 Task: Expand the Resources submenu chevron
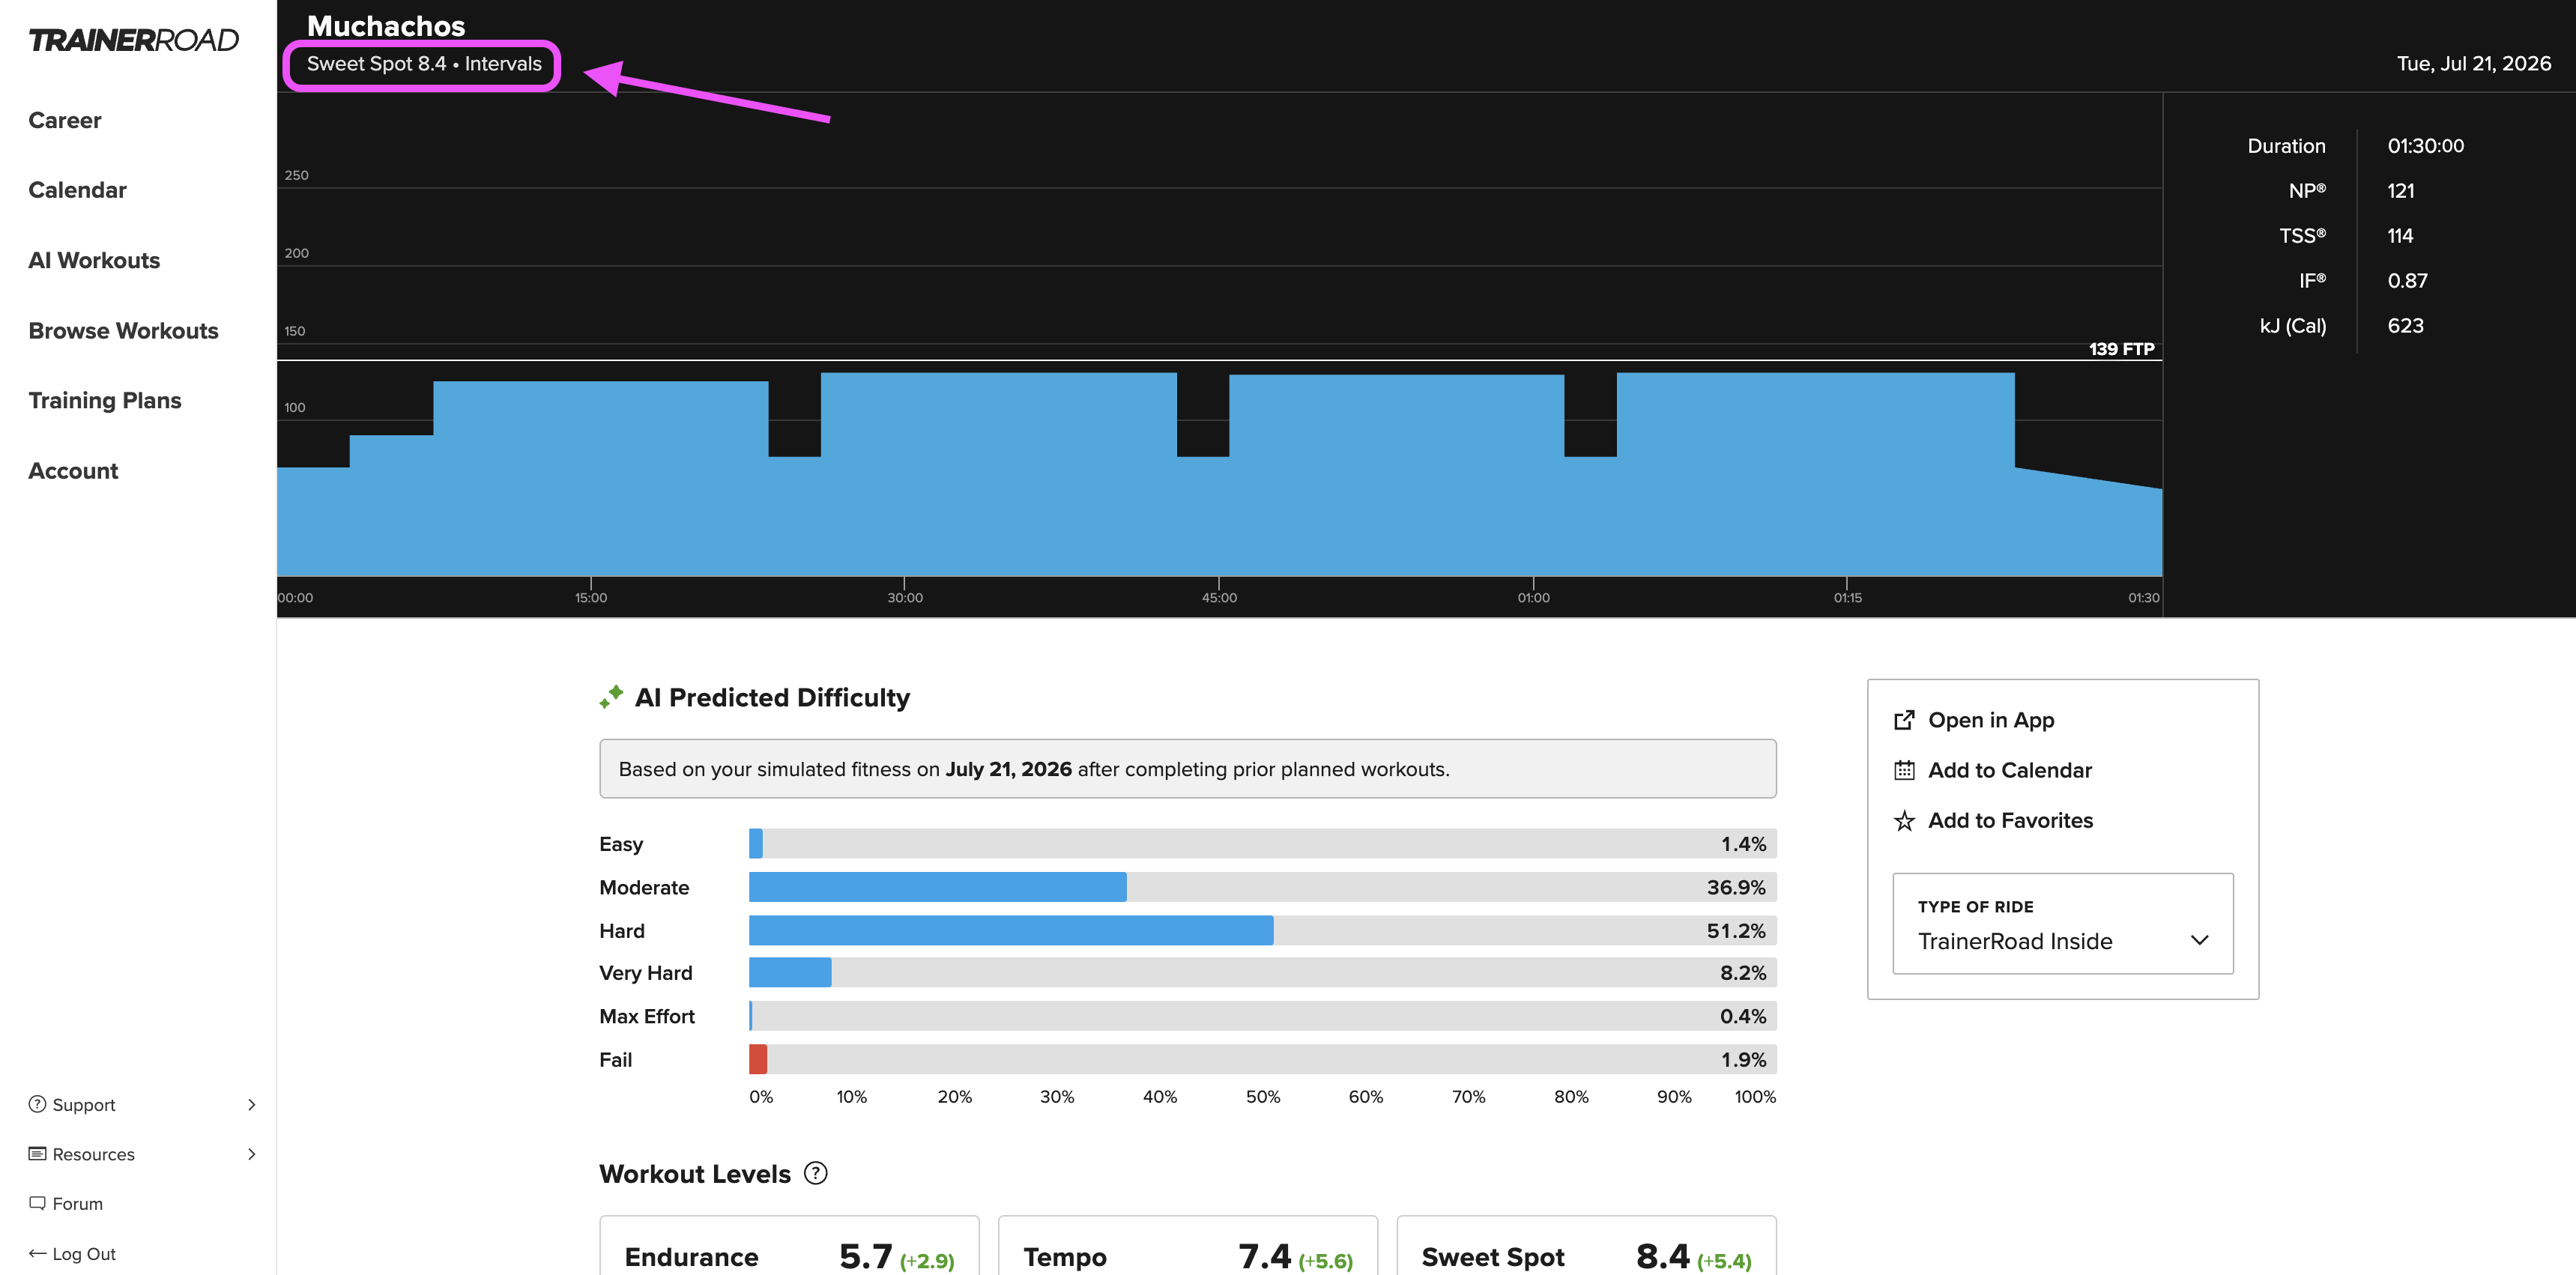click(252, 1154)
